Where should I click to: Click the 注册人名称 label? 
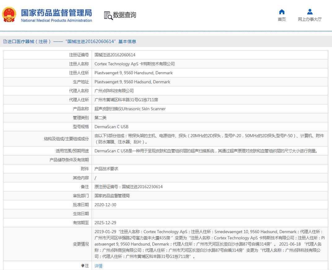(79, 64)
